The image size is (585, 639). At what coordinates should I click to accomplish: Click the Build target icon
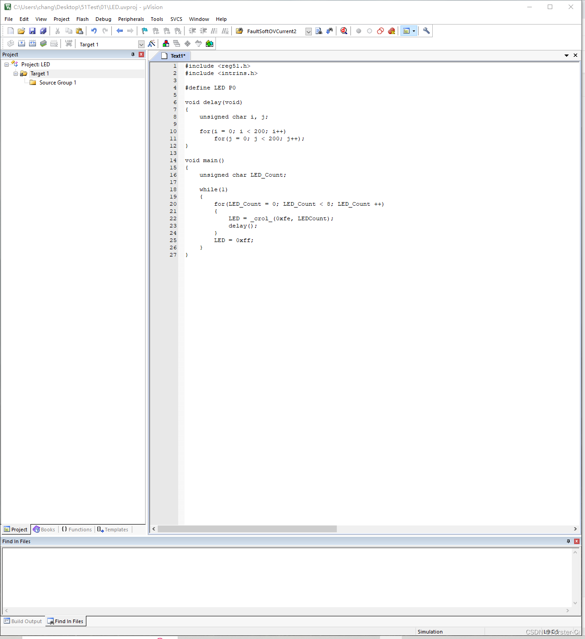click(21, 44)
